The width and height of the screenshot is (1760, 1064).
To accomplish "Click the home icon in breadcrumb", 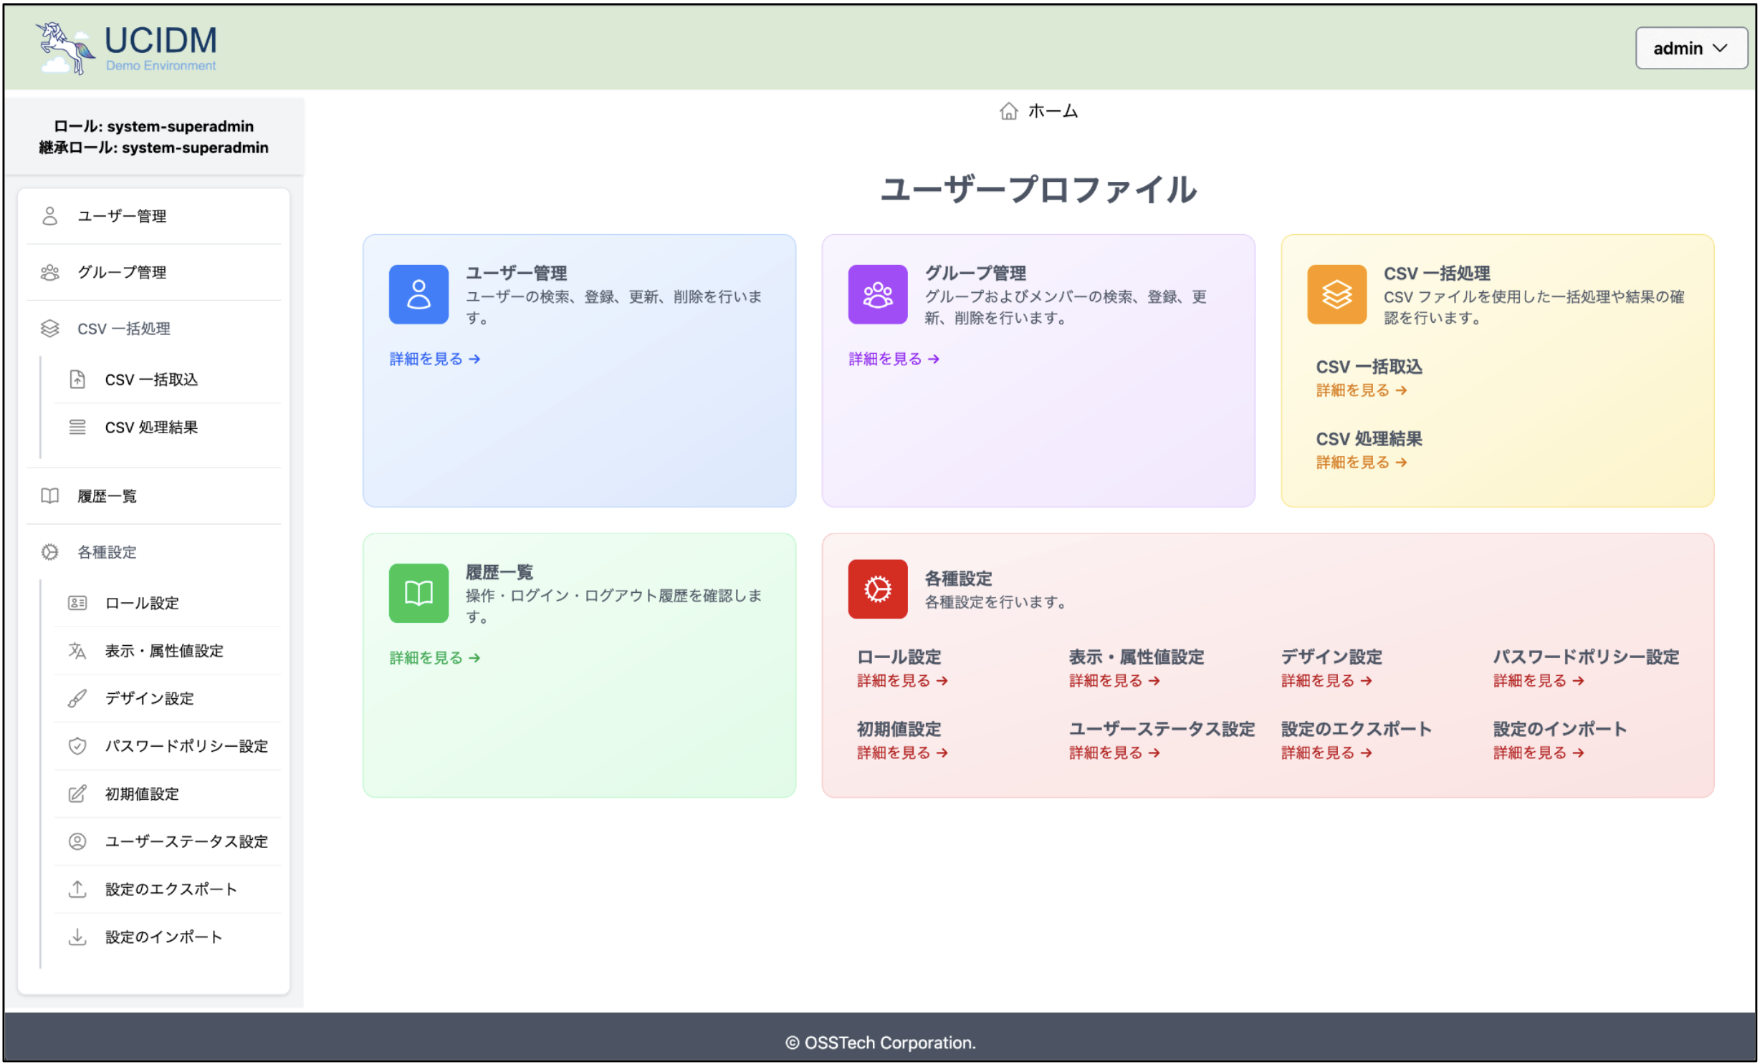I will point(1008,111).
